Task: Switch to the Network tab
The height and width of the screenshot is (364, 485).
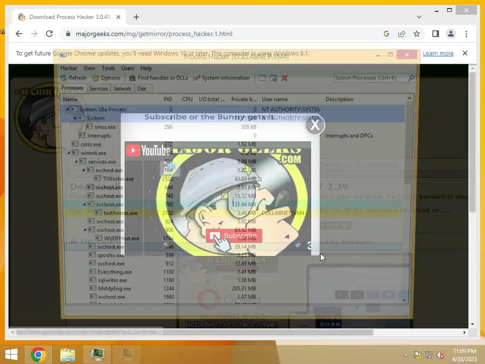Action: coord(122,89)
